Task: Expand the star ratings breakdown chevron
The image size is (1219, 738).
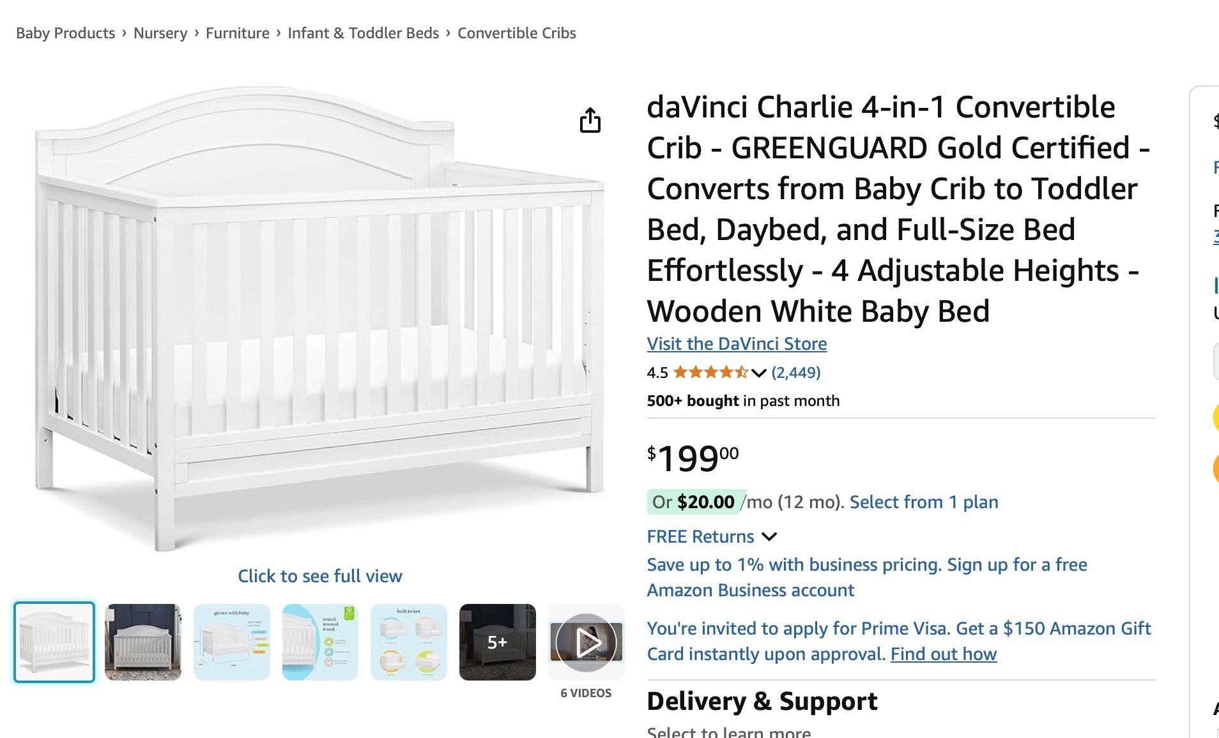Action: point(758,373)
